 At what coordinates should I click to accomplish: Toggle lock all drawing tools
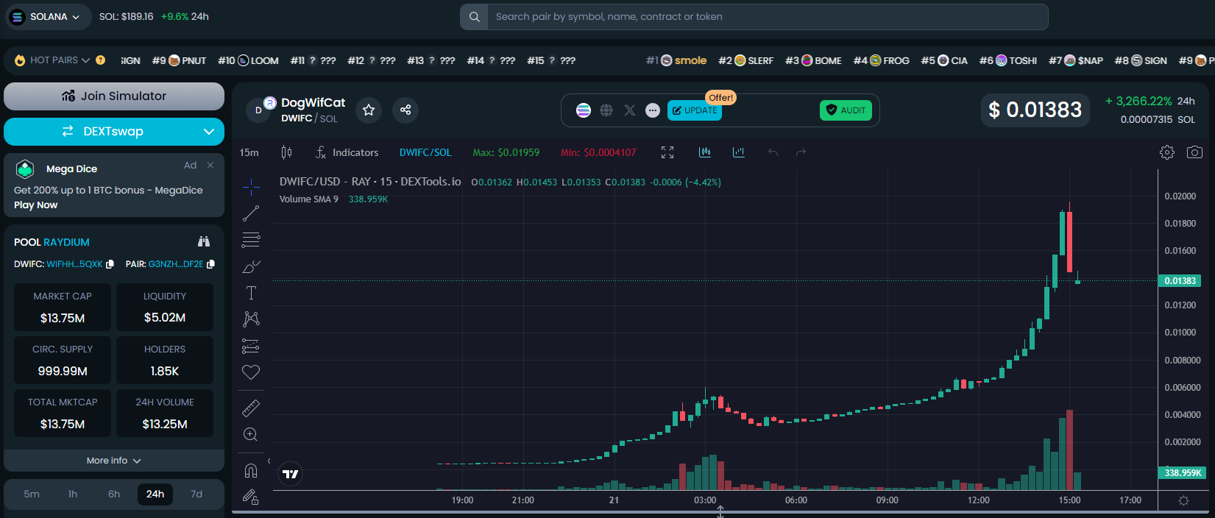[x=251, y=497]
